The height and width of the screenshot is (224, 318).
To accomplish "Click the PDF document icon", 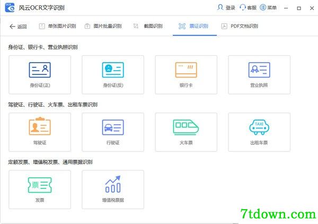I will pyautogui.click(x=224, y=26).
